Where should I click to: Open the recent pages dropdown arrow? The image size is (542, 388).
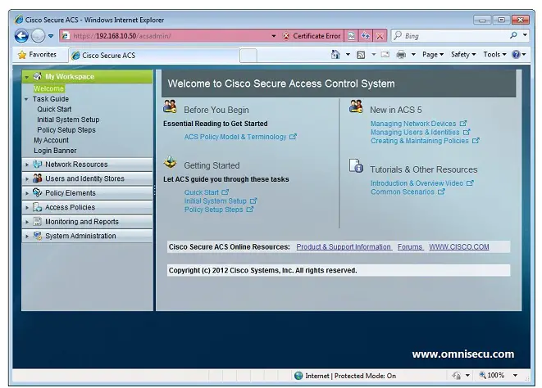pos(51,36)
